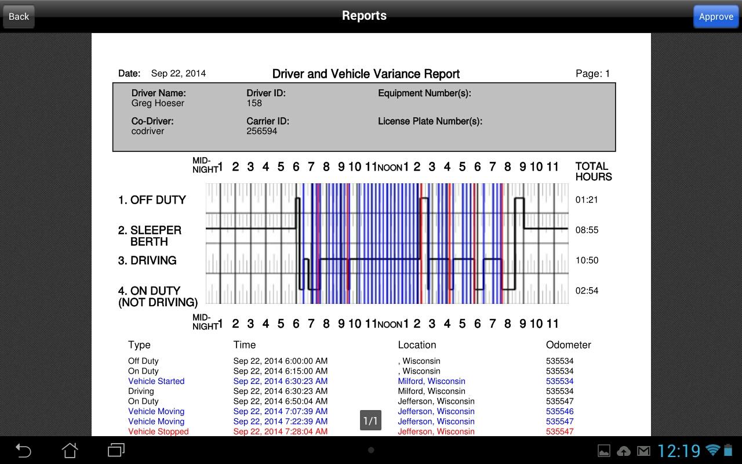Tap the Driving row on duty graph
Viewport: 742px width, 464px height.
point(387,259)
